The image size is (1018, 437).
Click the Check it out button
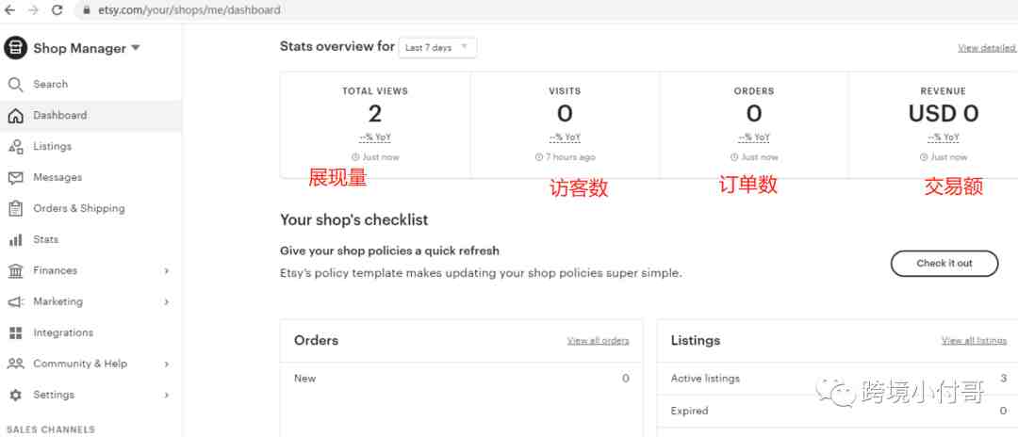point(944,264)
